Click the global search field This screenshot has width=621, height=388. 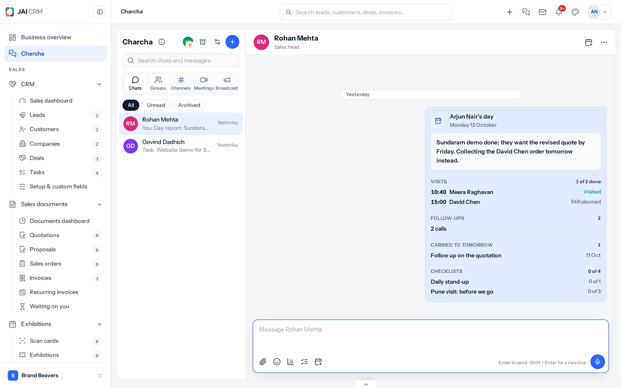(366, 12)
